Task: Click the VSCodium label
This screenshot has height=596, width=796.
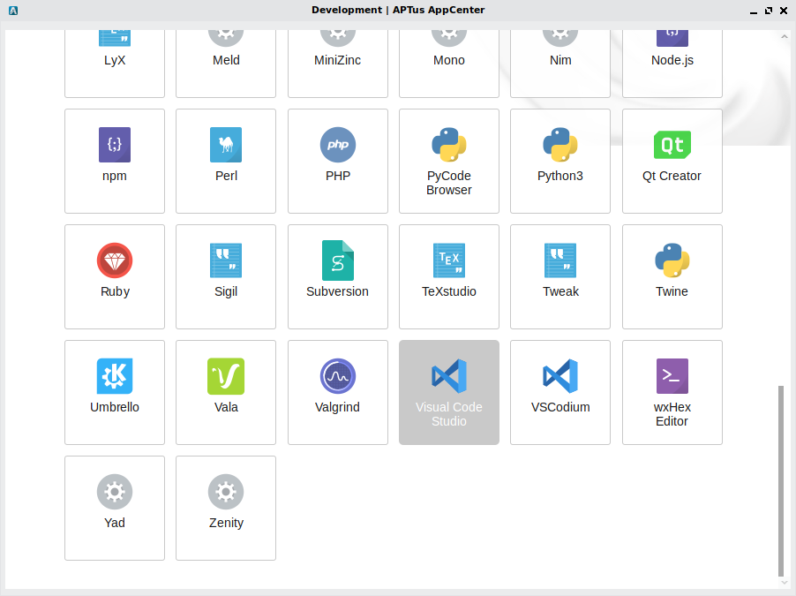Action: (560, 407)
